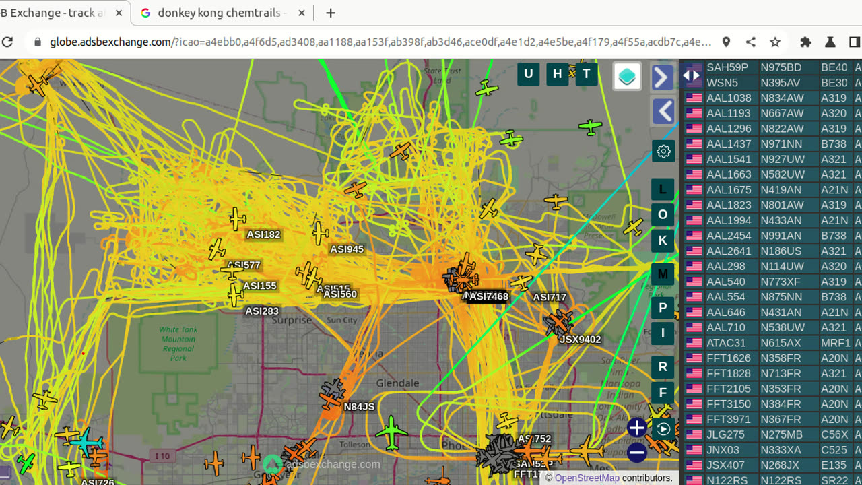Screen dimensions: 862x485
Task: Switch to ADS-B Exchange tab
Action: pos(53,13)
